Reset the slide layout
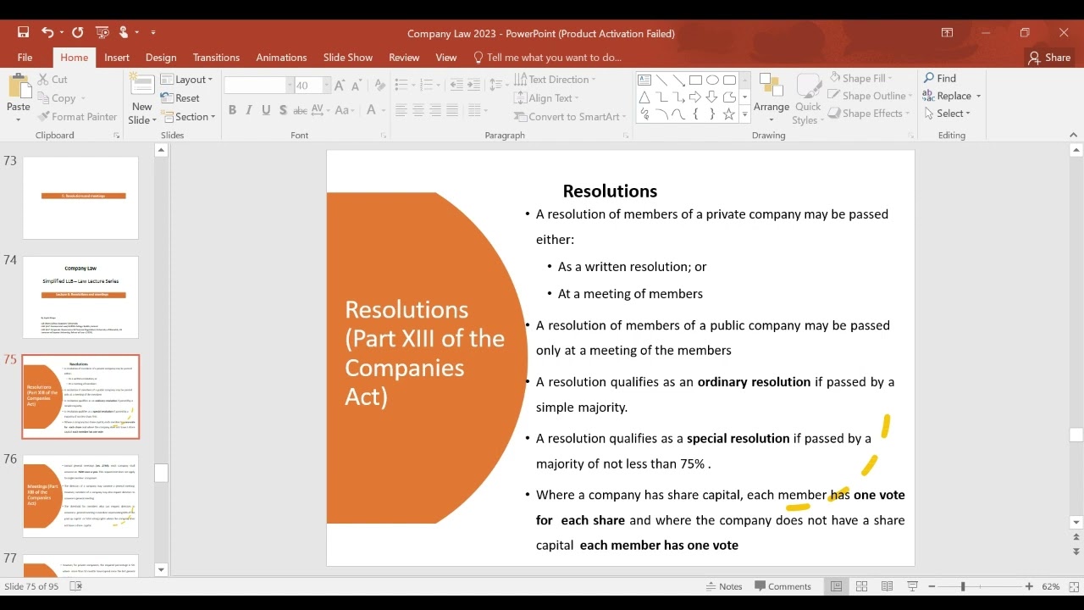 181,98
